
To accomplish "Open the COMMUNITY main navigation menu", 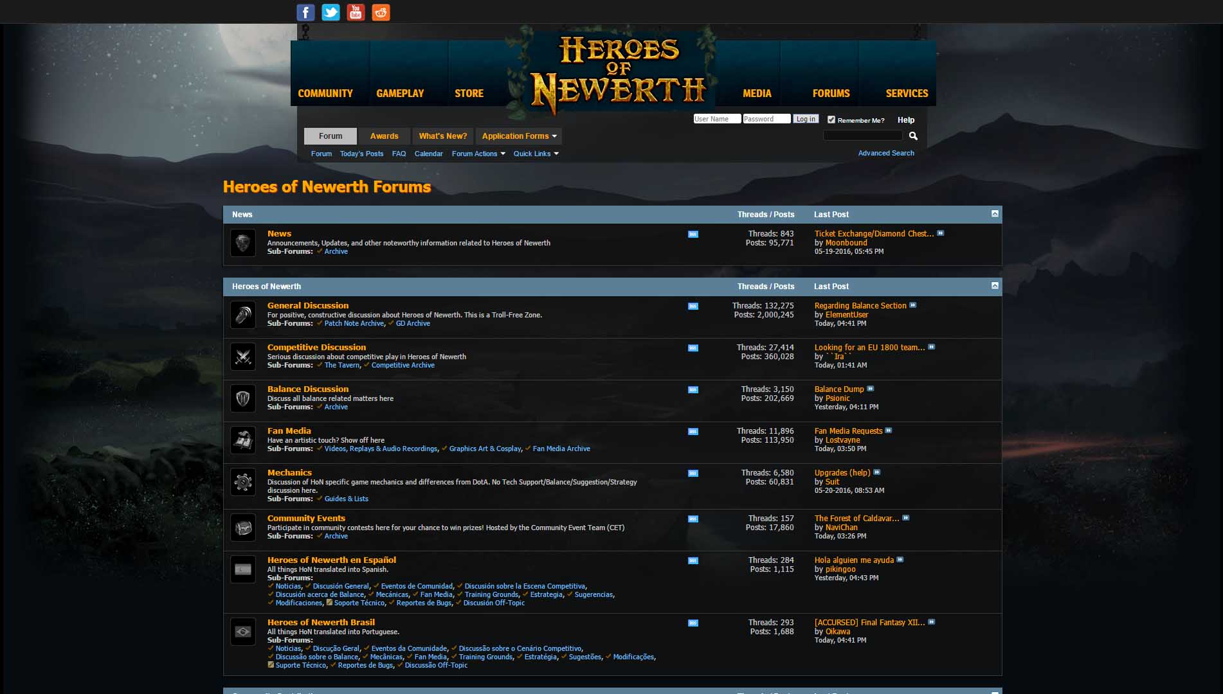I will [325, 93].
